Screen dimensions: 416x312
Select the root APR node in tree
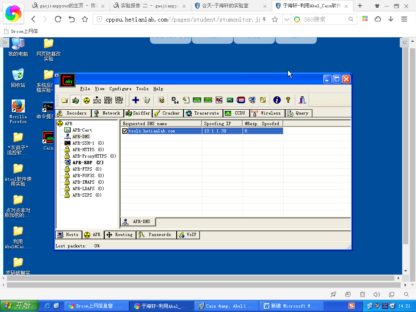[x=68, y=123]
